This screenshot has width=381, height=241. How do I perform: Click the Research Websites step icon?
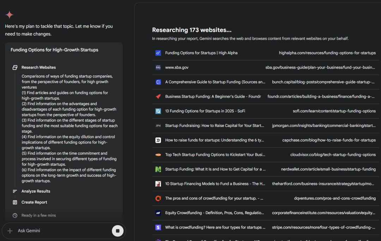click(15, 67)
